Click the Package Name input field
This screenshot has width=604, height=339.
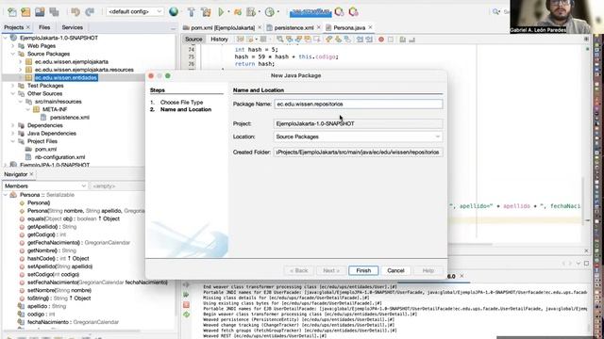click(x=359, y=105)
